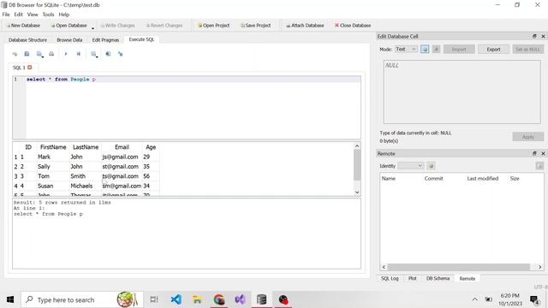Viewport: 548px width, 308px height.
Task: Click the icon at the Remote panel's right edge
Action: pyautogui.click(x=539, y=166)
